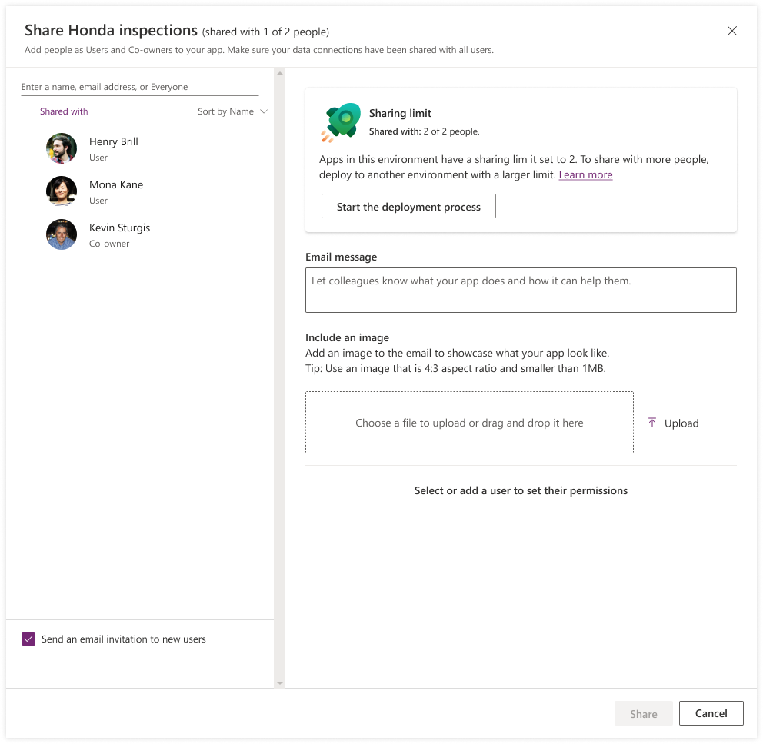Open the Learn more link
Screen dimensions: 763x744
point(585,175)
